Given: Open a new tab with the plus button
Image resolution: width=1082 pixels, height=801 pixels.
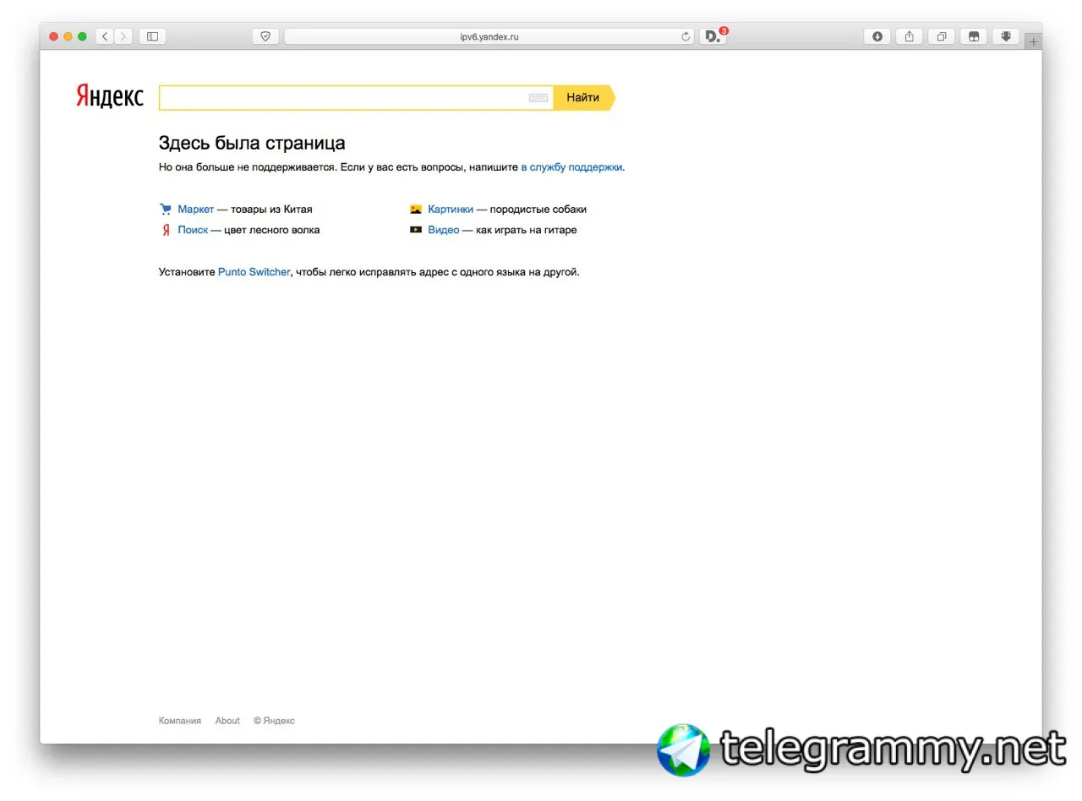Looking at the screenshot, I should click(x=1033, y=41).
